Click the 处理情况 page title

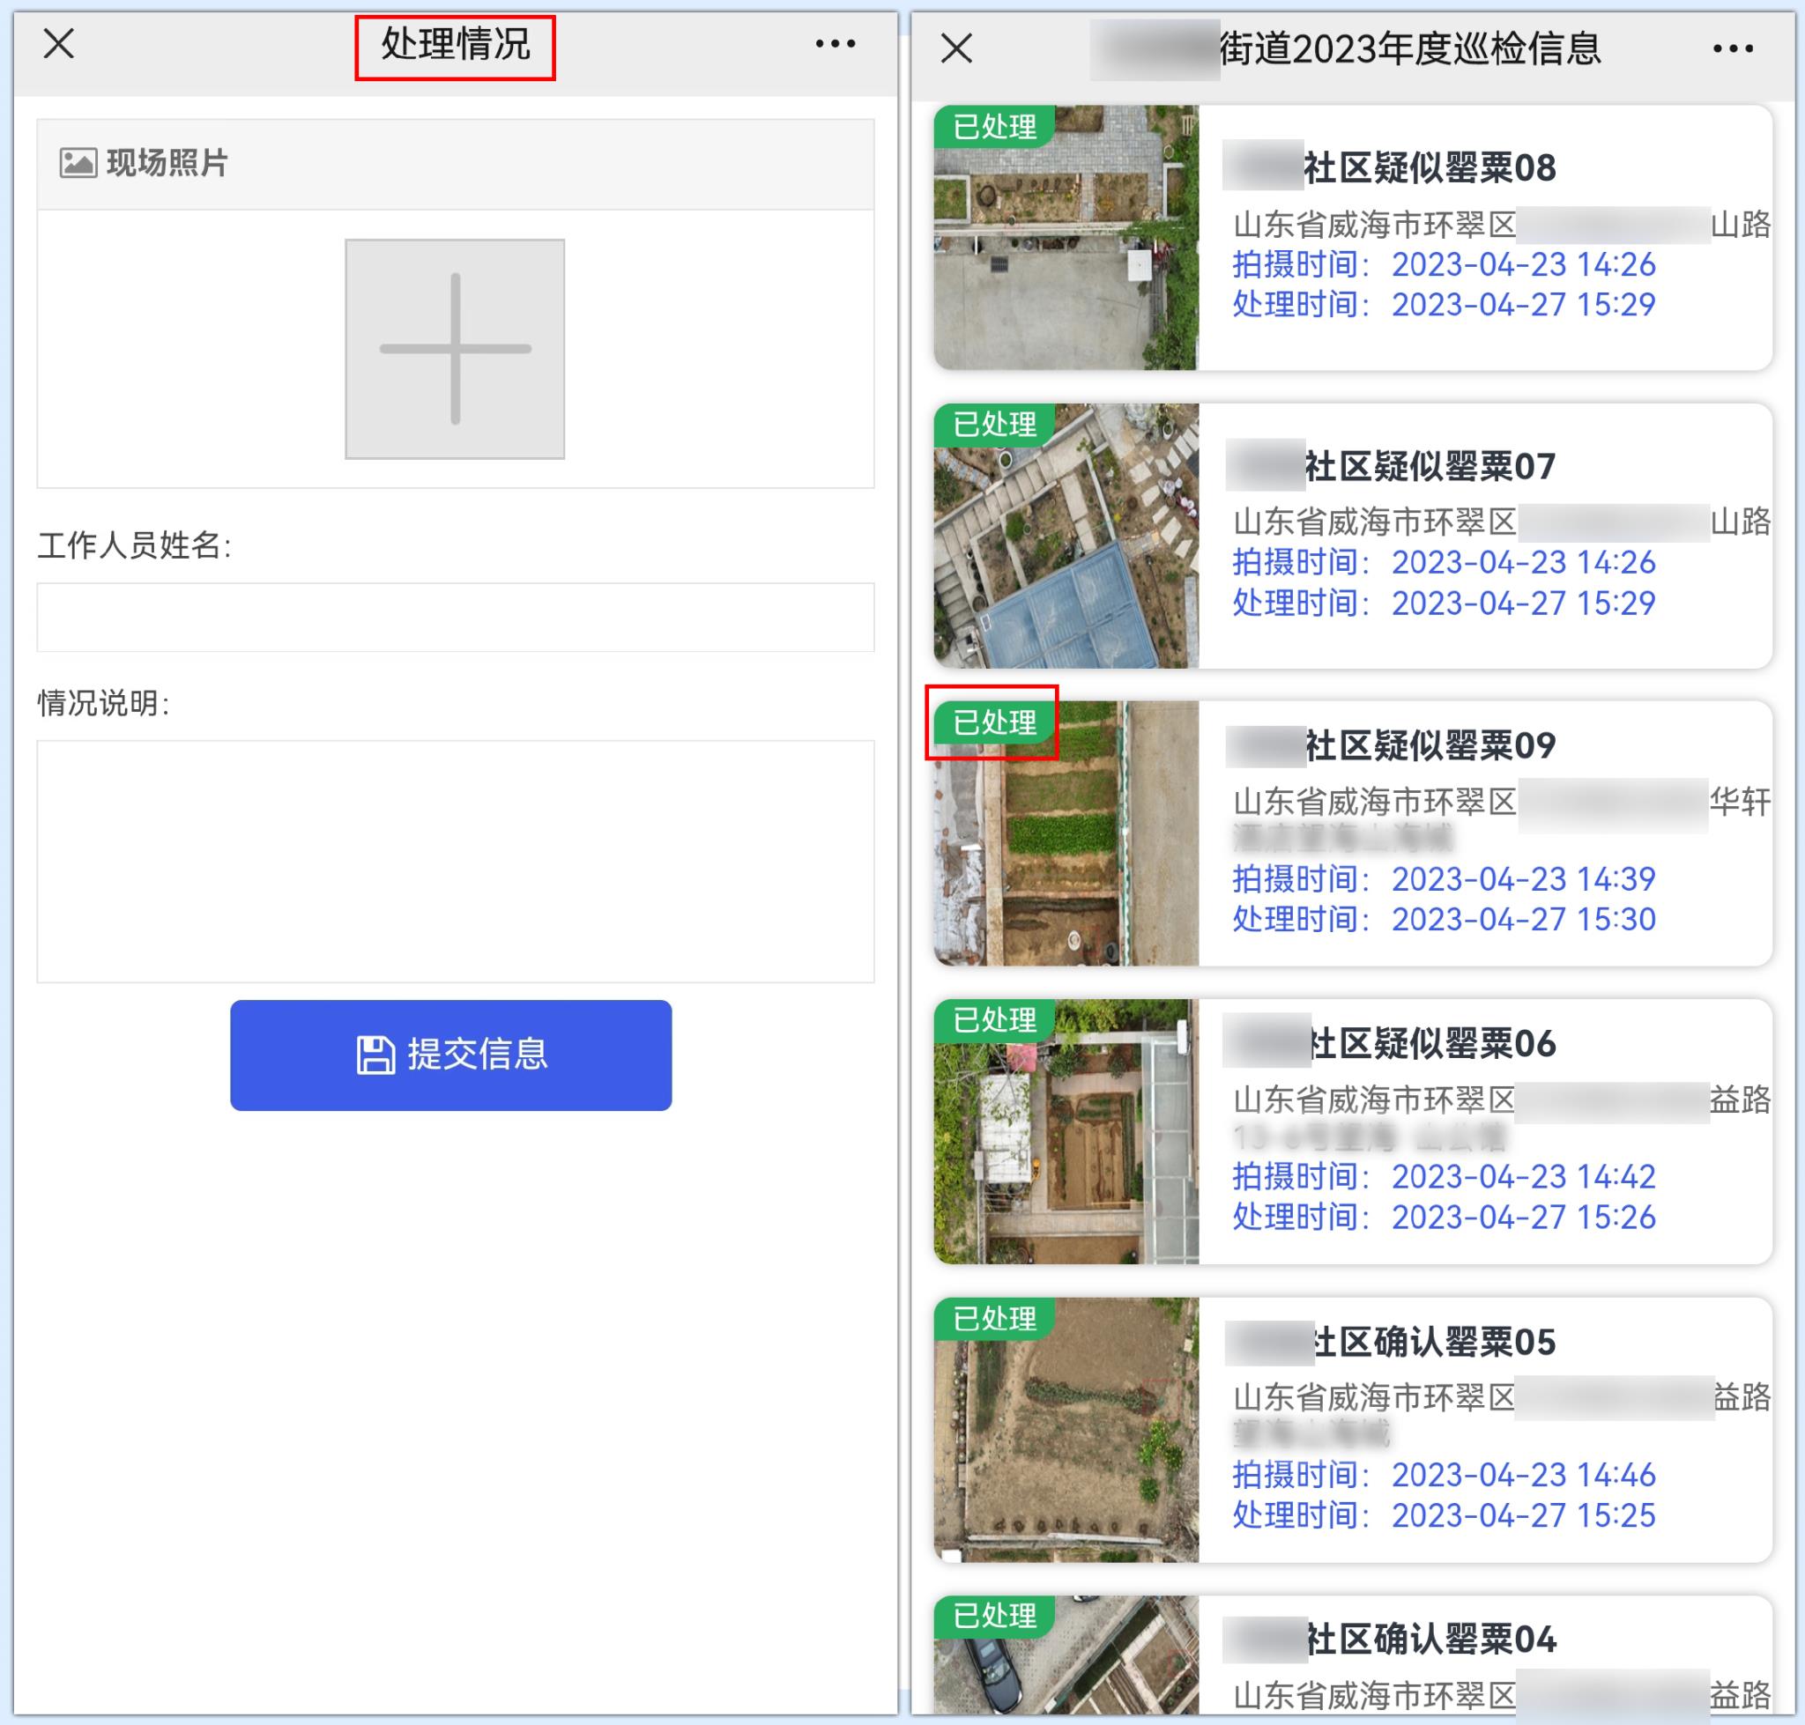pyautogui.click(x=456, y=44)
